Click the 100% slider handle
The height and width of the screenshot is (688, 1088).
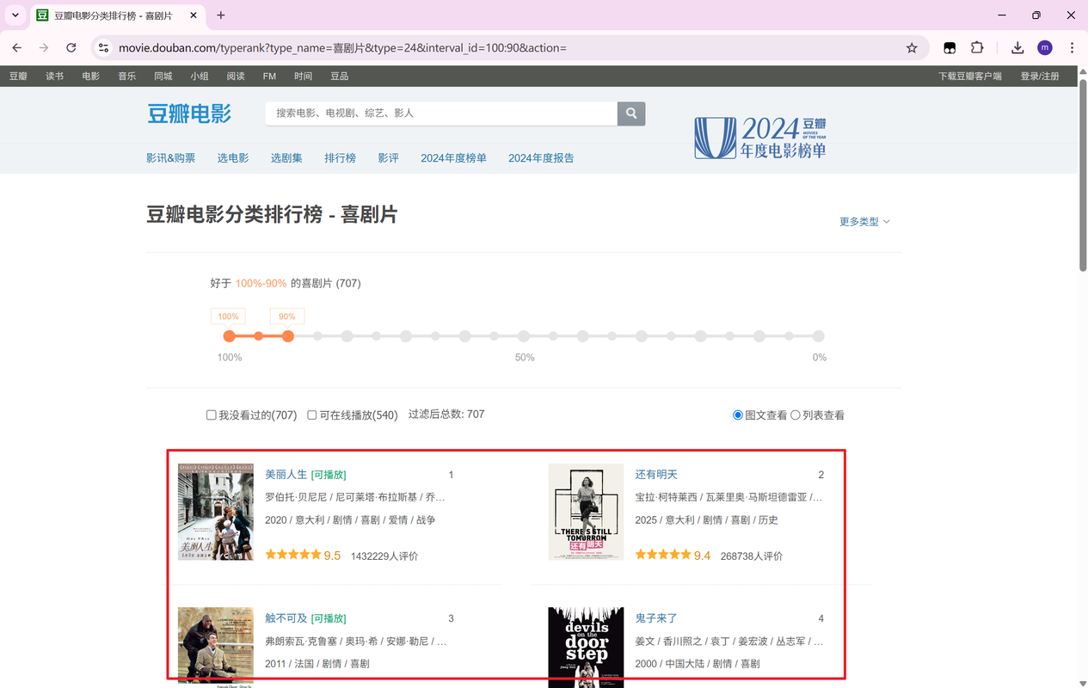tap(229, 336)
